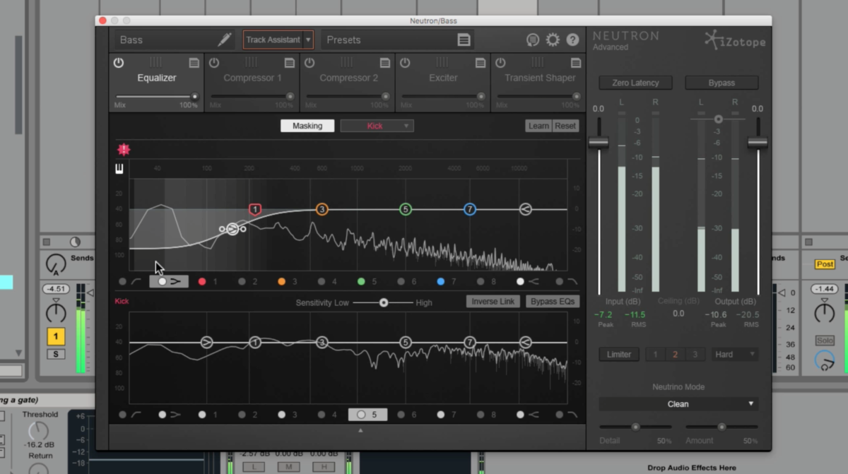Select node 7 on the Kick EQ curve
The image size is (848, 474).
point(470,343)
